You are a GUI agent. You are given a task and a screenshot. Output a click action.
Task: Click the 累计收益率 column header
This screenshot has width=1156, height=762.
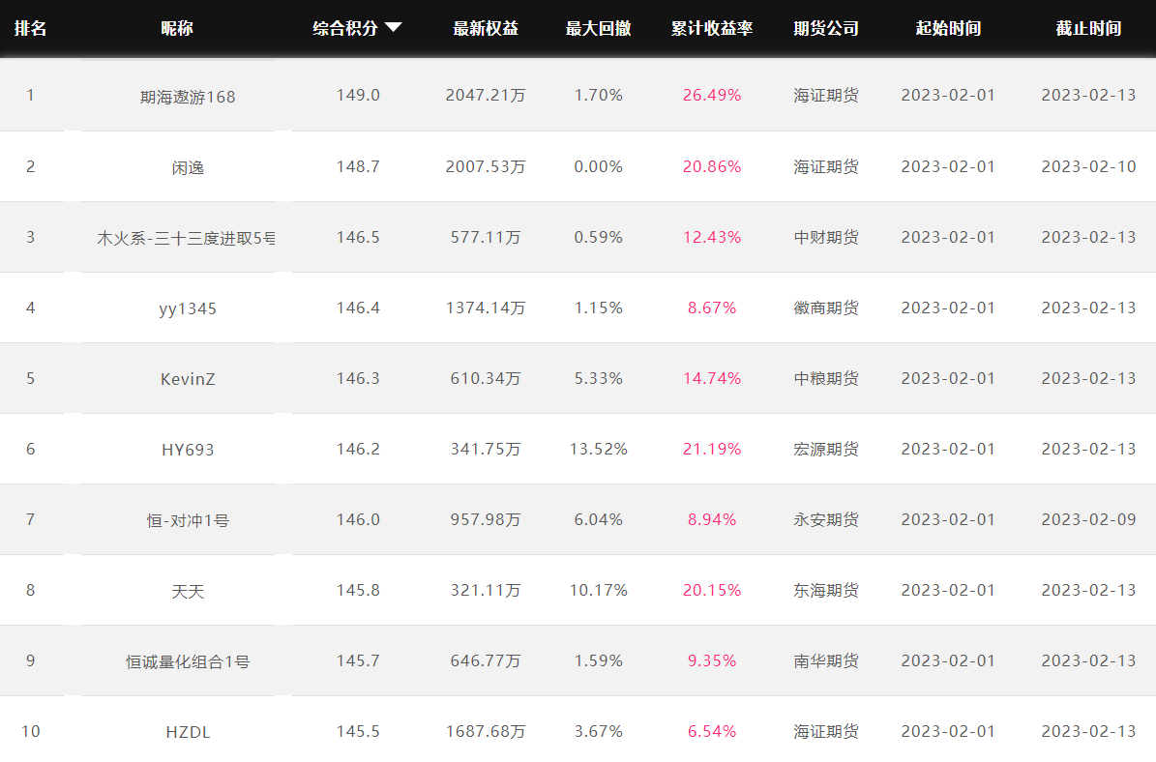click(712, 28)
